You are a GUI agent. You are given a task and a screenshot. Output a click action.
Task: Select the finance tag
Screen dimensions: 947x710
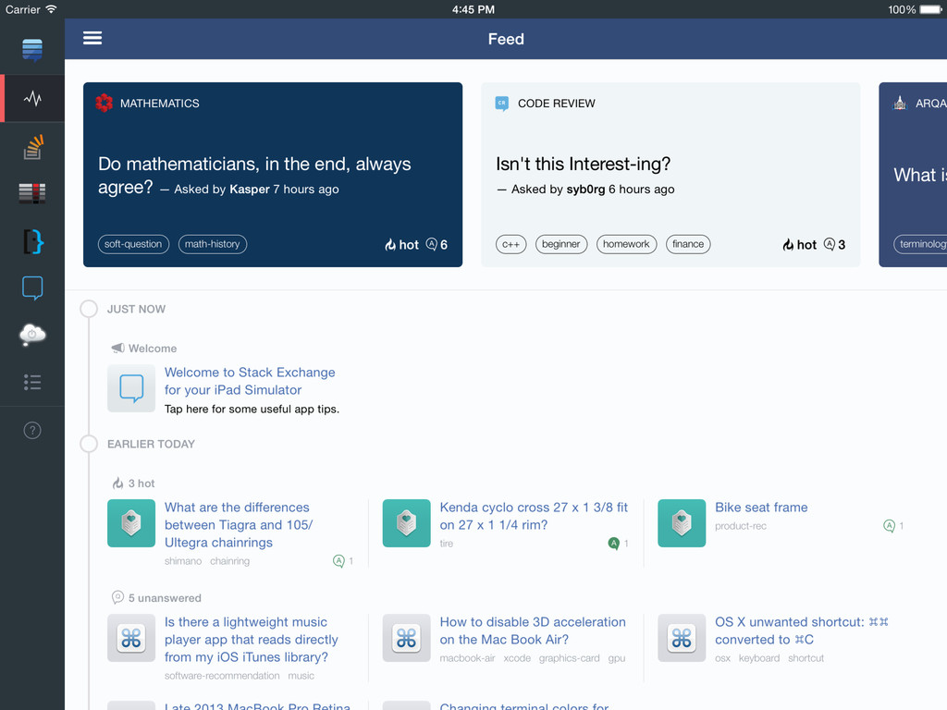(x=688, y=244)
